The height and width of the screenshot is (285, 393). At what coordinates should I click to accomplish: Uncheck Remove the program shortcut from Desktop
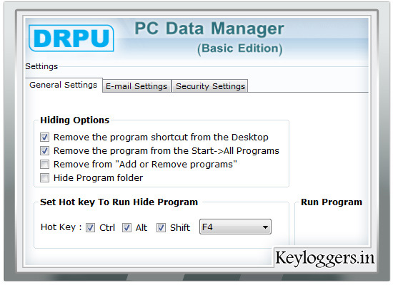(x=44, y=137)
